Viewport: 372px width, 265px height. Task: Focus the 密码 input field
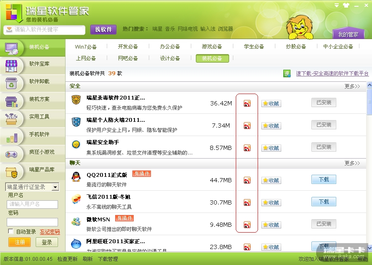[x=32, y=222]
